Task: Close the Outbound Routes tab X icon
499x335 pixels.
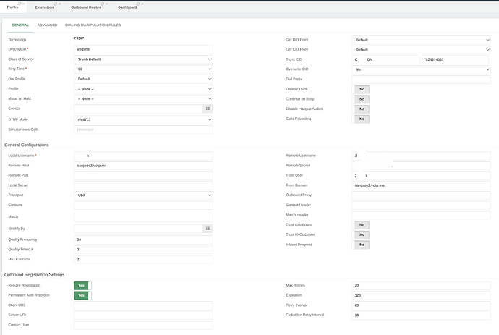Action: click(x=106, y=4)
